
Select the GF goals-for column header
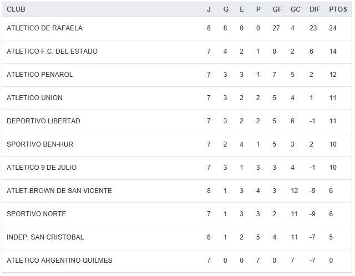277,9
